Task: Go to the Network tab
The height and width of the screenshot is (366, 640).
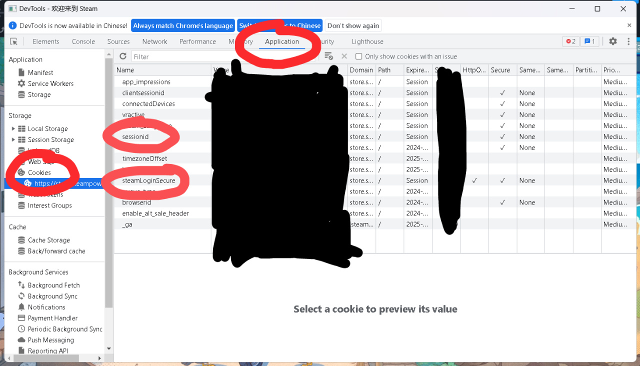Action: [x=154, y=41]
